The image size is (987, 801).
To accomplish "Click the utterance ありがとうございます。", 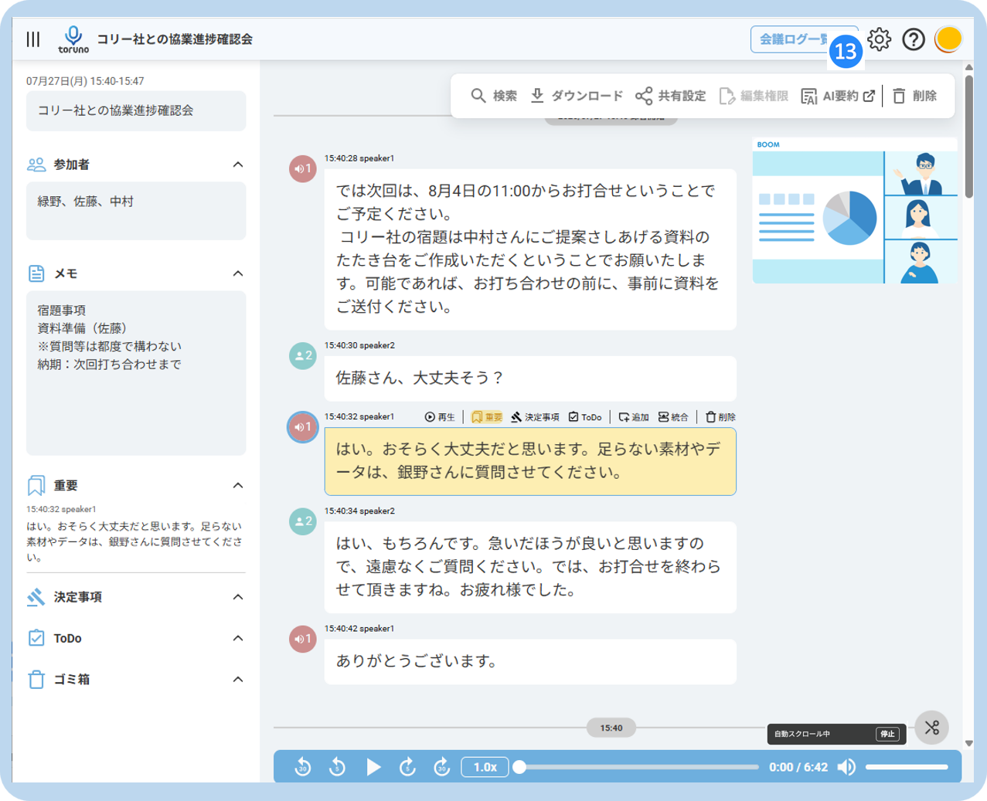I will [530, 661].
